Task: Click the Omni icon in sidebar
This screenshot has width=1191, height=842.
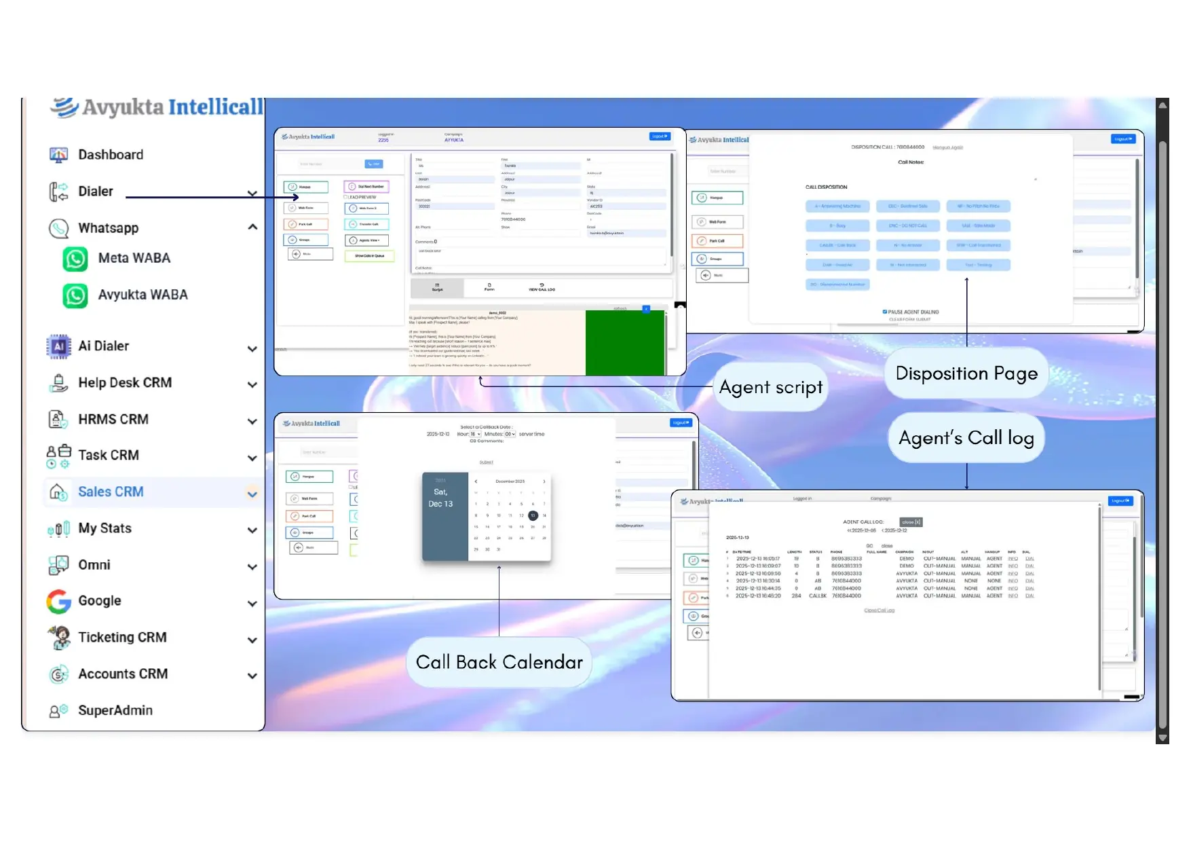Action: [x=58, y=565]
